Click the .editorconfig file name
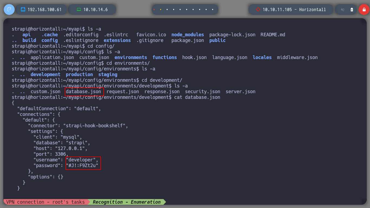 click(81, 35)
